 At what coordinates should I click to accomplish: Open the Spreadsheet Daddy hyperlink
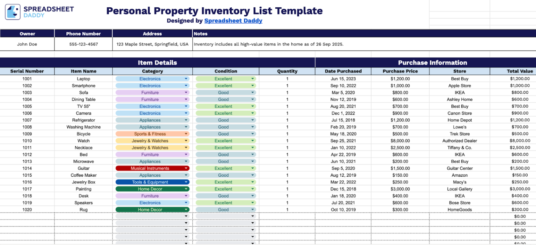point(233,20)
